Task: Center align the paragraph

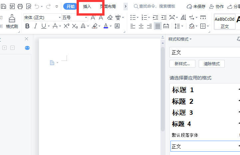Action: click(141, 26)
